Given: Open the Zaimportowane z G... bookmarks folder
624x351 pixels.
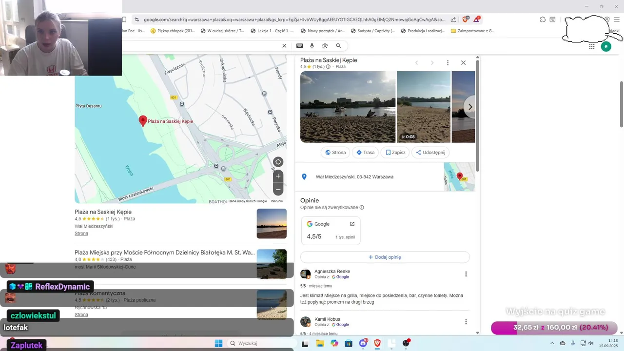Looking at the screenshot, I should pos(473,31).
